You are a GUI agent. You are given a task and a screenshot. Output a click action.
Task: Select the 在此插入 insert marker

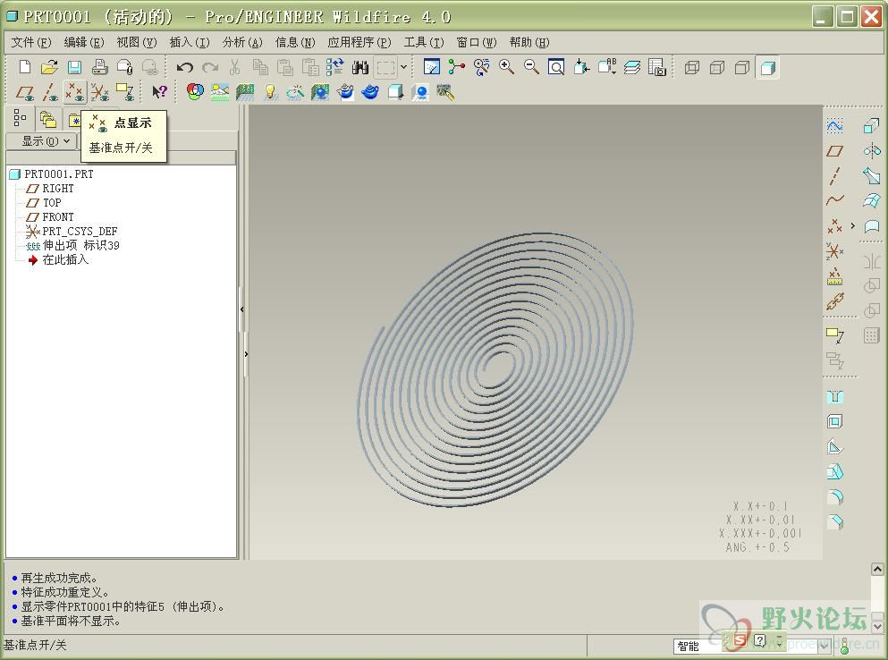(65, 259)
